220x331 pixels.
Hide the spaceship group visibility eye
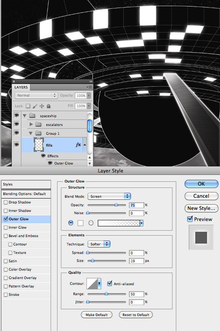[x=16, y=115]
